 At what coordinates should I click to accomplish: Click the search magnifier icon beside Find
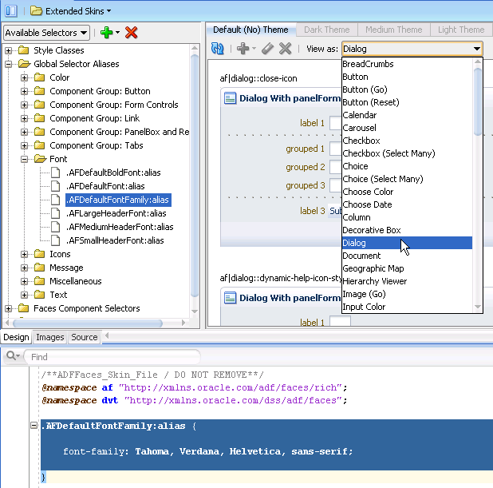click(x=12, y=357)
